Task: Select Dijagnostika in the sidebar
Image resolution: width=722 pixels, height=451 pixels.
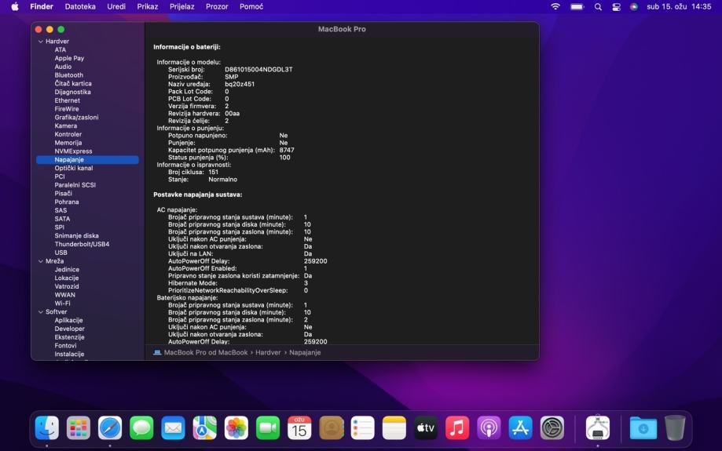Action: tap(73, 92)
